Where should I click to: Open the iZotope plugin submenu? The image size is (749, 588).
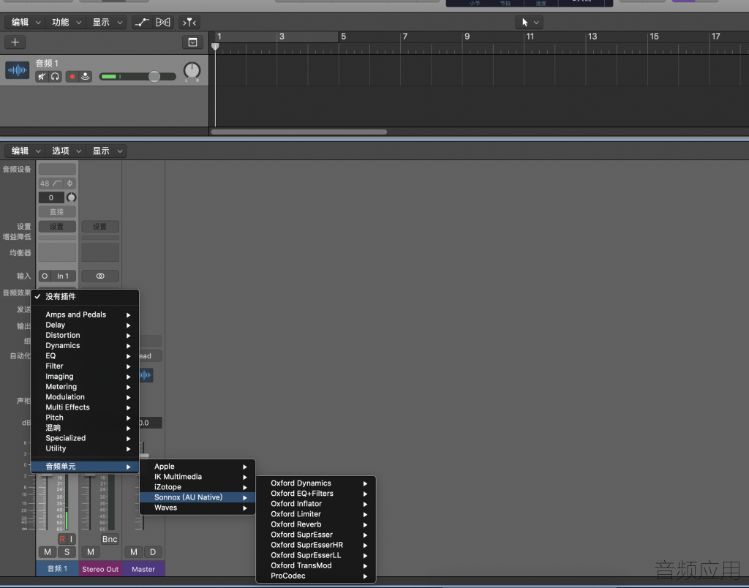pyautogui.click(x=197, y=487)
